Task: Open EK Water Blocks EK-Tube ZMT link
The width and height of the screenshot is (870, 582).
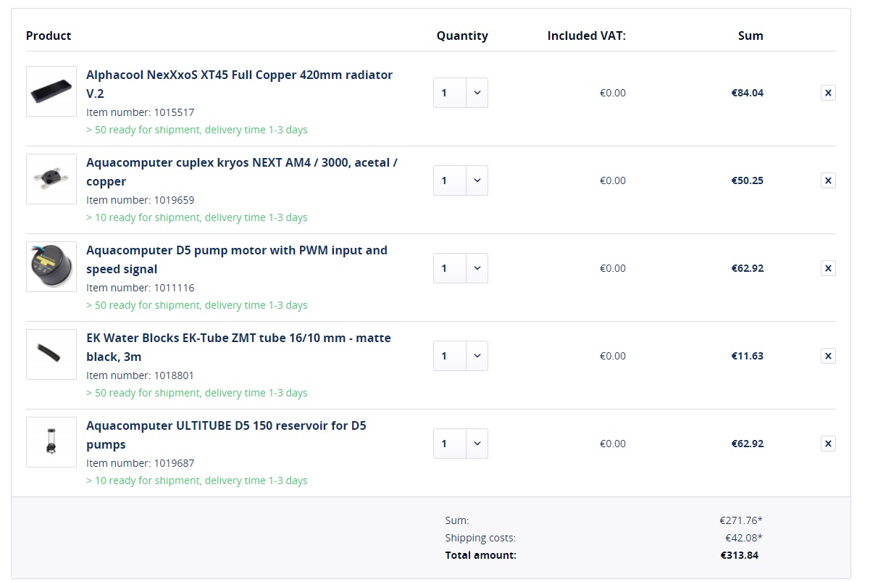Action: (x=238, y=338)
